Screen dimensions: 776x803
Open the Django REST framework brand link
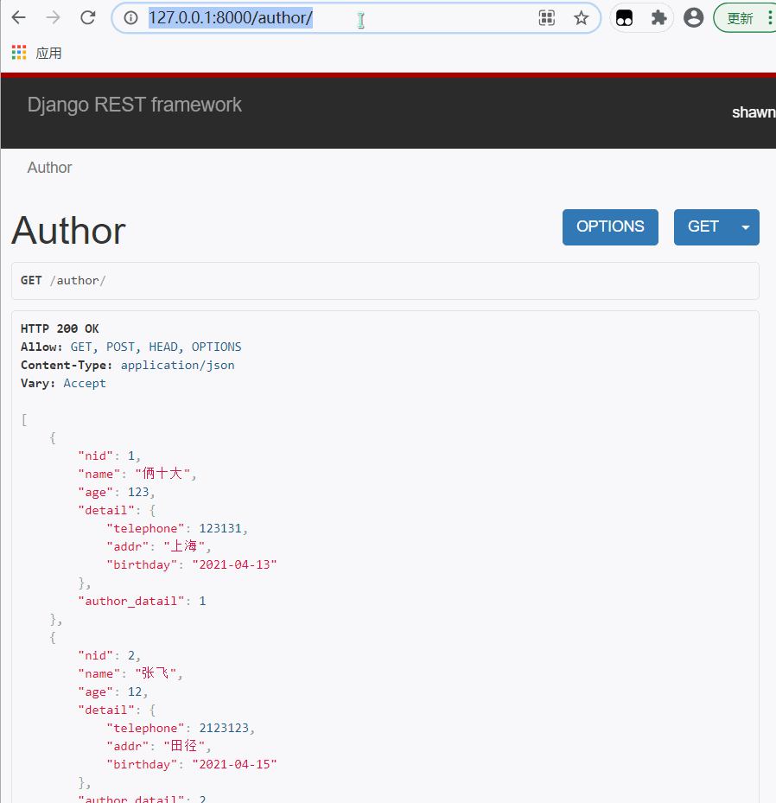[134, 105]
